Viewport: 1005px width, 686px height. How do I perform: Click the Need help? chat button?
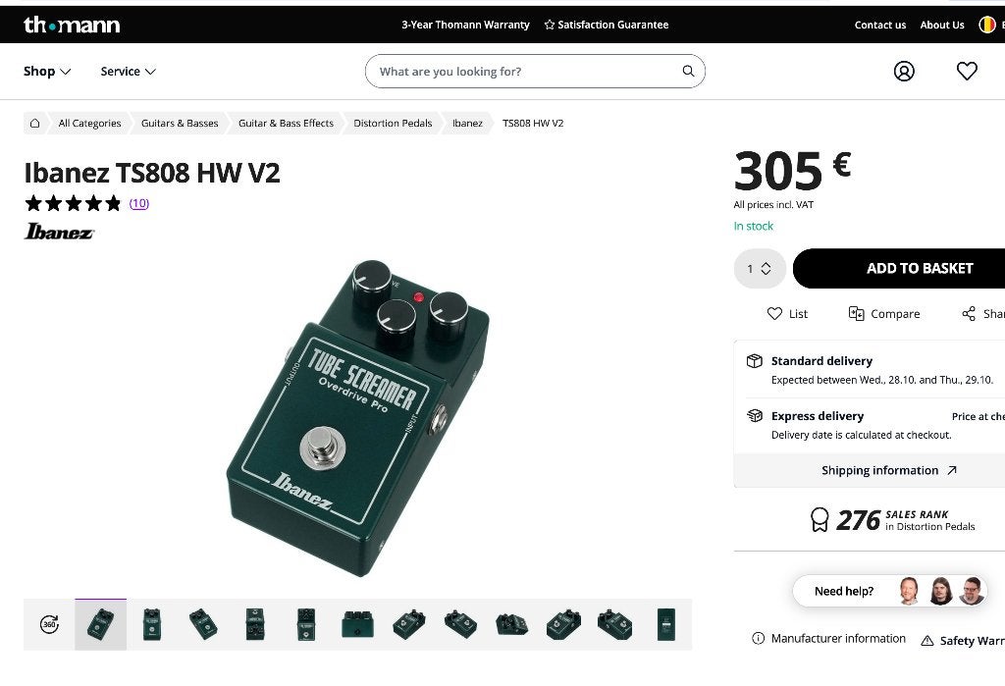(889, 591)
